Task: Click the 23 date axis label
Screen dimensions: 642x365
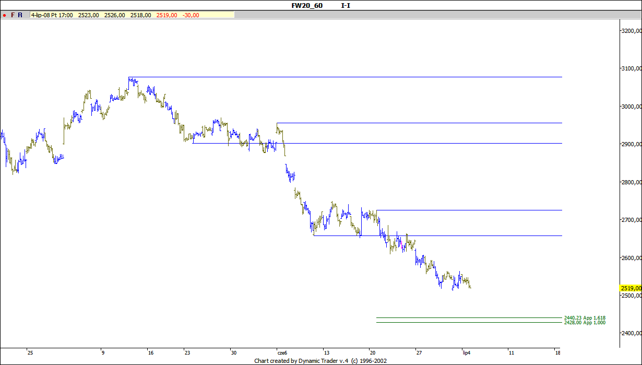Action: (x=187, y=352)
